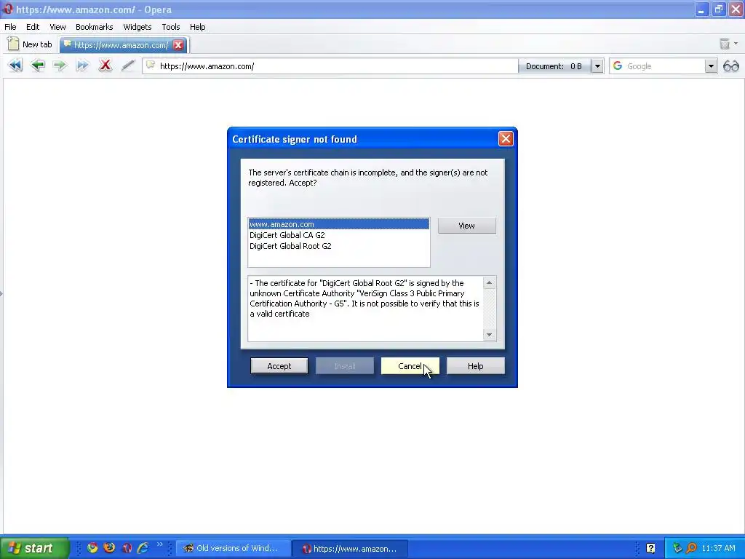This screenshot has width=745, height=559.
Task: Click the Accept button
Action: (279, 366)
